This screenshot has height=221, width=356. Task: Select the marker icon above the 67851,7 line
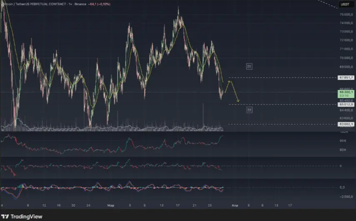tap(249, 67)
